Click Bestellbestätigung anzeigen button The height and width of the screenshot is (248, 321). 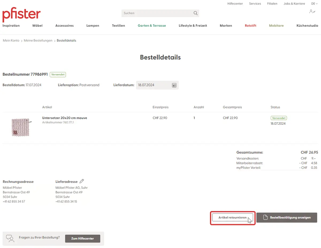(x=287, y=218)
